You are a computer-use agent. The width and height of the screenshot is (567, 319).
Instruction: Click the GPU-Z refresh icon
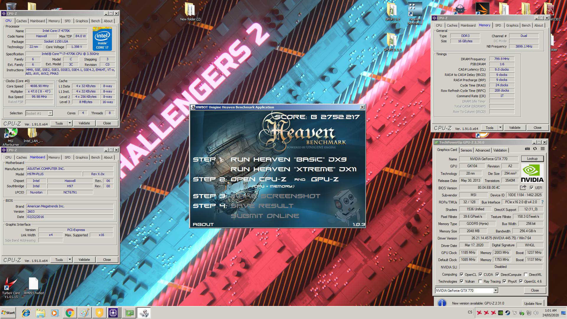pyautogui.click(x=535, y=149)
